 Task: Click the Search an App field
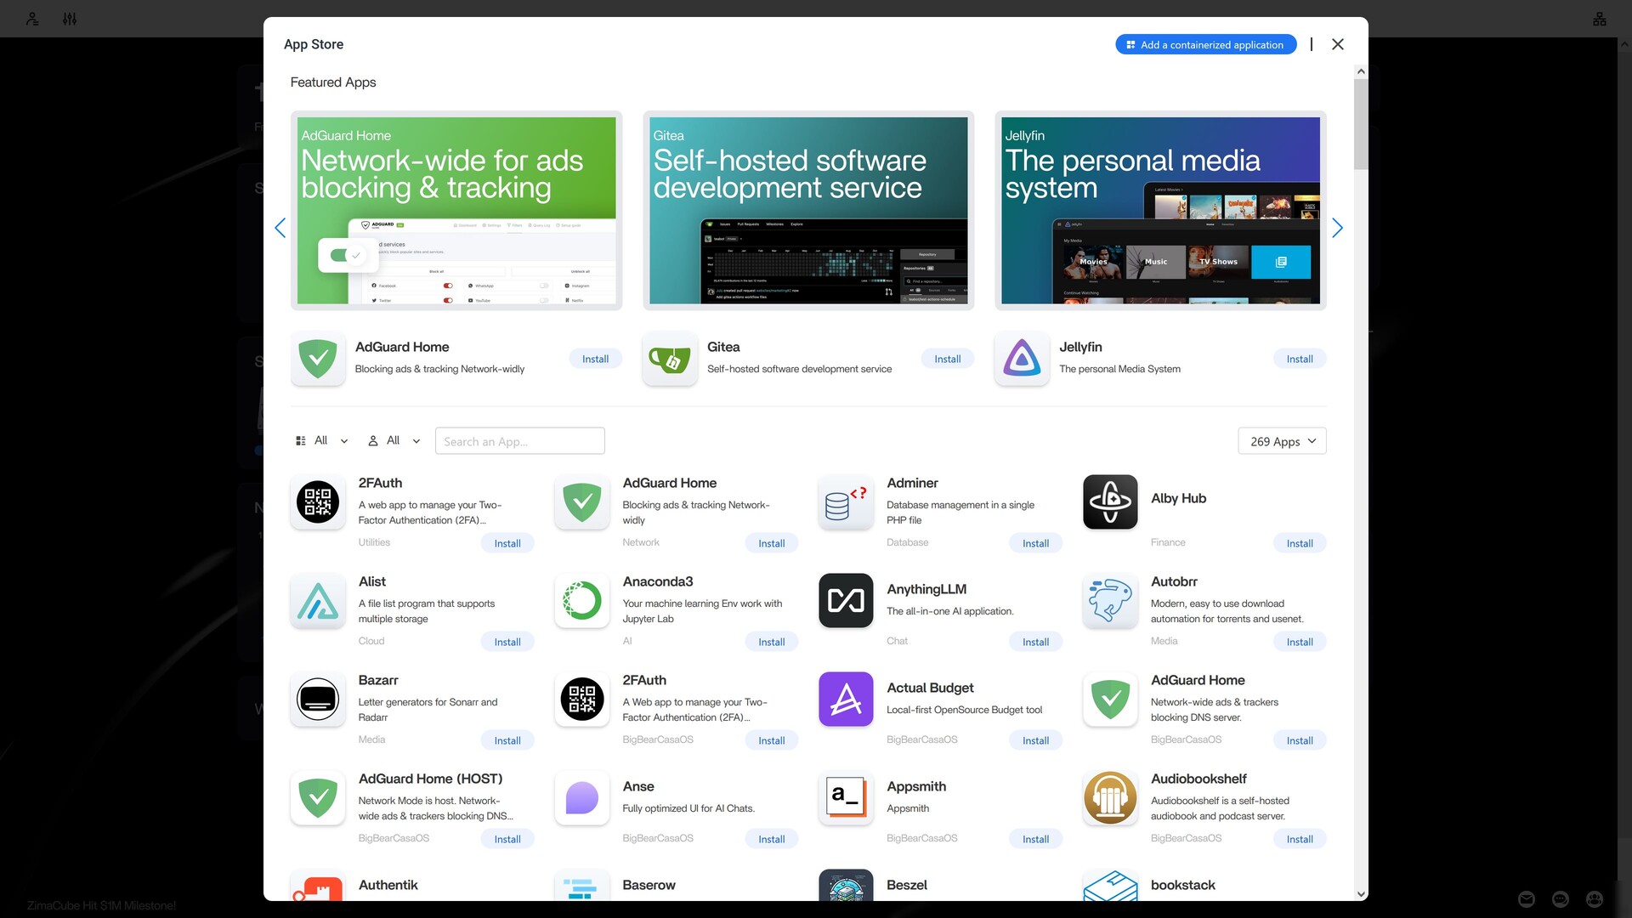tap(519, 441)
